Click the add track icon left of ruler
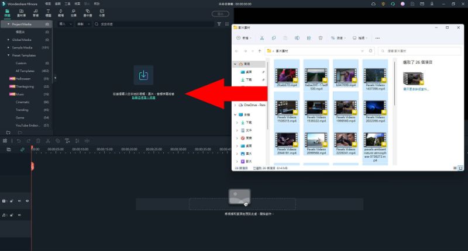Image resolution: width=468 pixels, height=251 pixels. click(x=9, y=149)
